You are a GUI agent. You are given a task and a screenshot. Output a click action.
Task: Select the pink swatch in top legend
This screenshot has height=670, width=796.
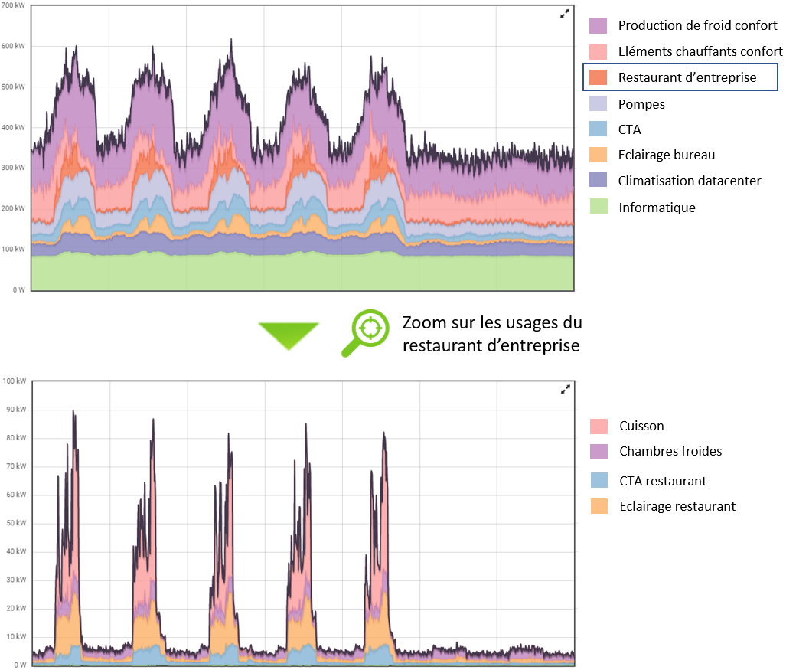(598, 52)
